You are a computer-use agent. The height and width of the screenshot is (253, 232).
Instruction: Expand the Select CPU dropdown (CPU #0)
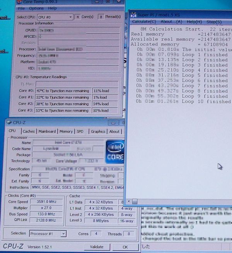(x=55, y=17)
